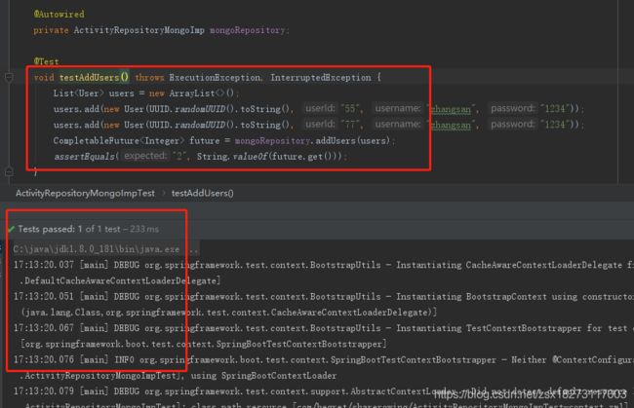
Task: Click the 17:13:20.037 log line
Action: click(323, 265)
